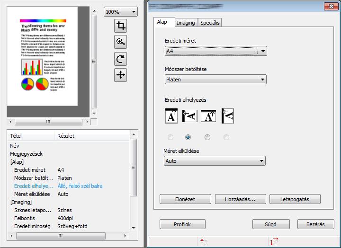Click the preview vertical scrollbar thumb
The image size is (341, 248).
(x=94, y=62)
